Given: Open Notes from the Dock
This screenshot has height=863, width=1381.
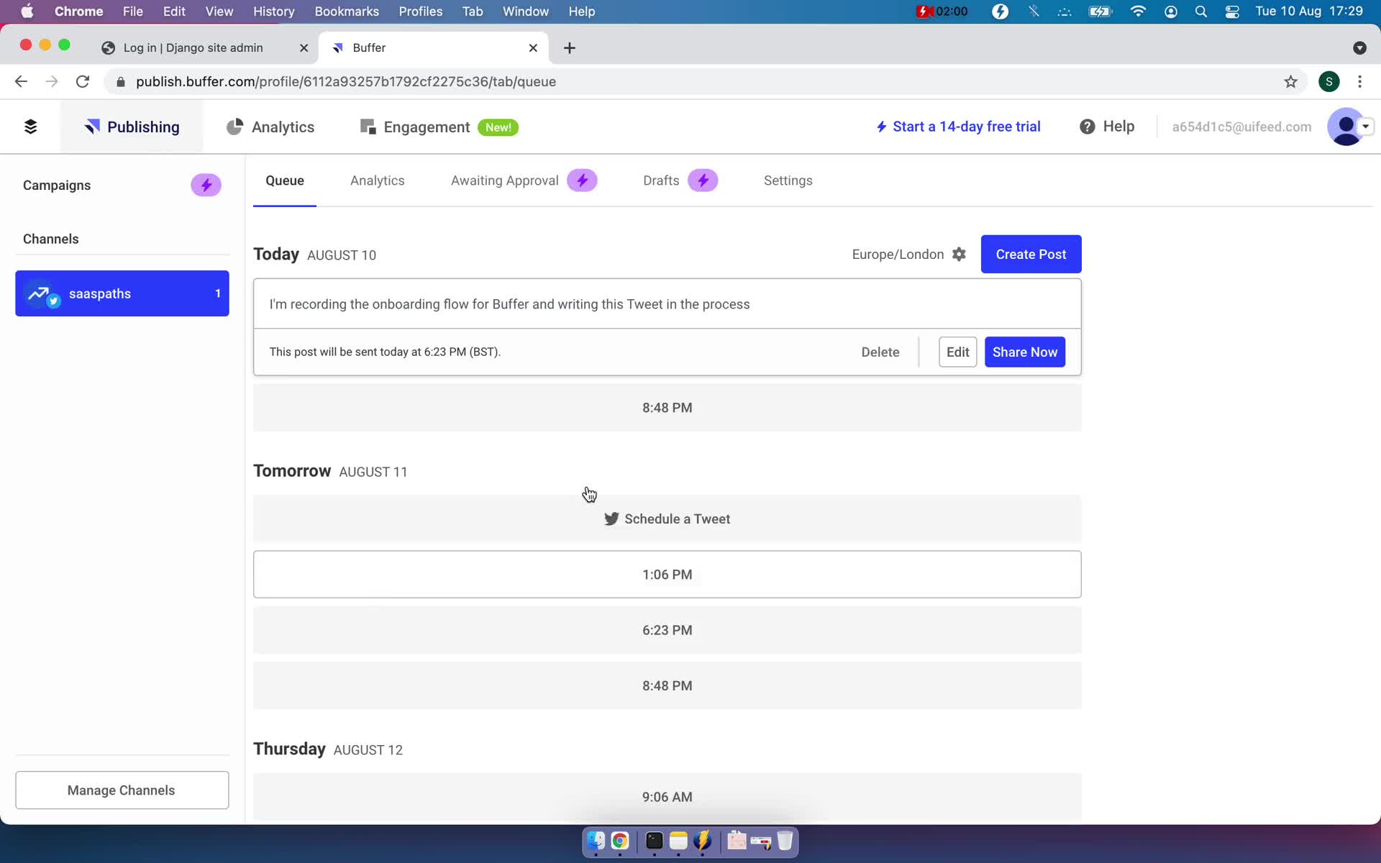Looking at the screenshot, I should click(x=678, y=840).
